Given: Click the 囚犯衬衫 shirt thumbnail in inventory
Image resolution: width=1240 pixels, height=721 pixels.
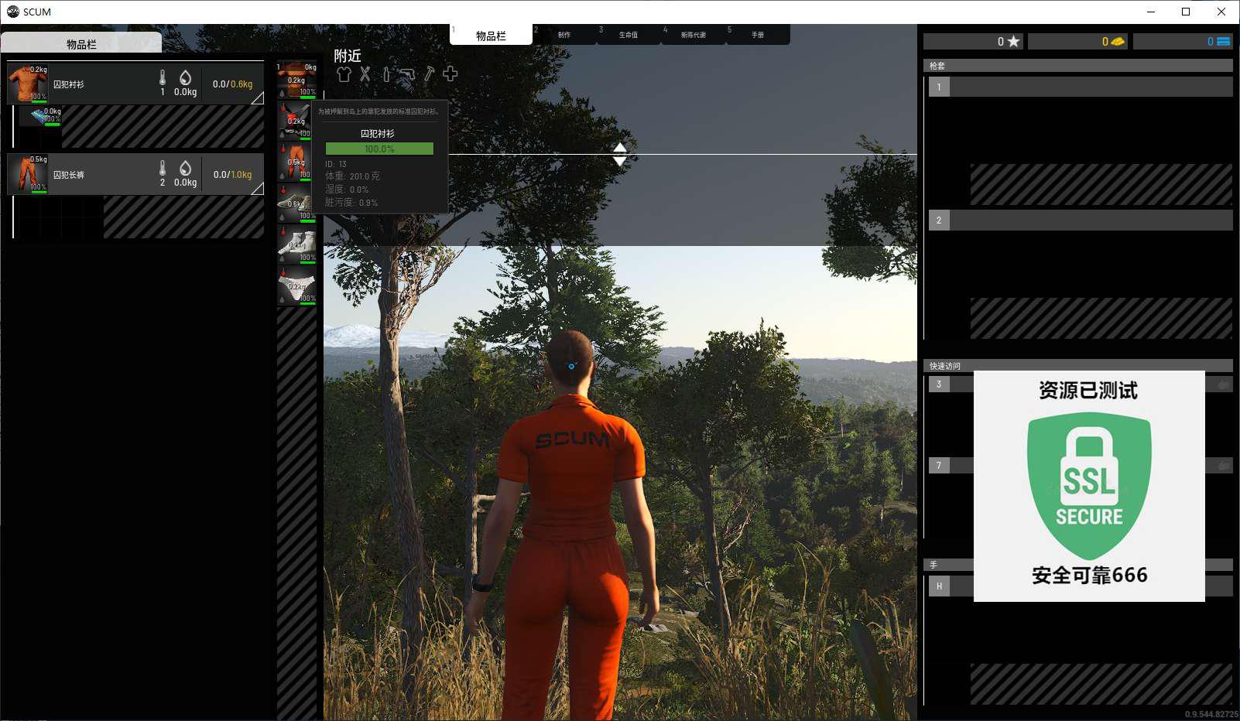Looking at the screenshot, I should pos(28,84).
